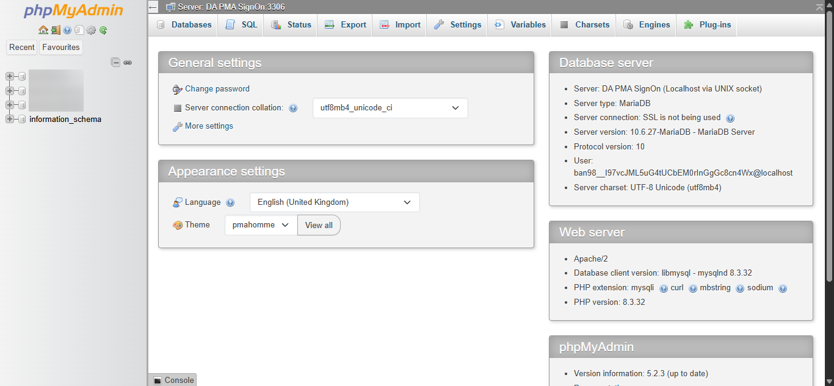Go to the Export tab
Screen dimensions: 834x386
tap(346, 25)
